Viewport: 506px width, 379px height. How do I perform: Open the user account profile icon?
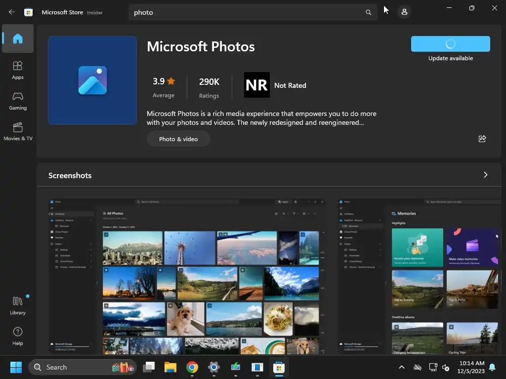[x=404, y=12]
